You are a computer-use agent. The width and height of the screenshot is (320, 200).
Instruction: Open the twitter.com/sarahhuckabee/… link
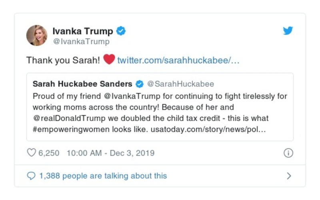178,61
